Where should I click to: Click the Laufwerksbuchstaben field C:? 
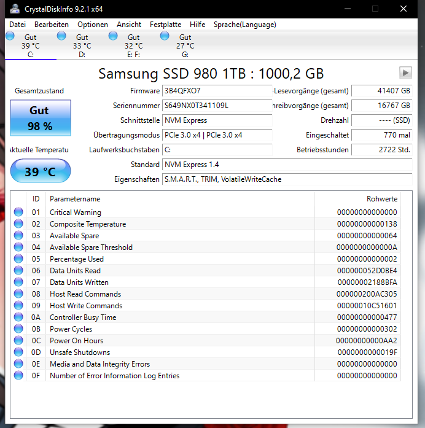point(217,150)
